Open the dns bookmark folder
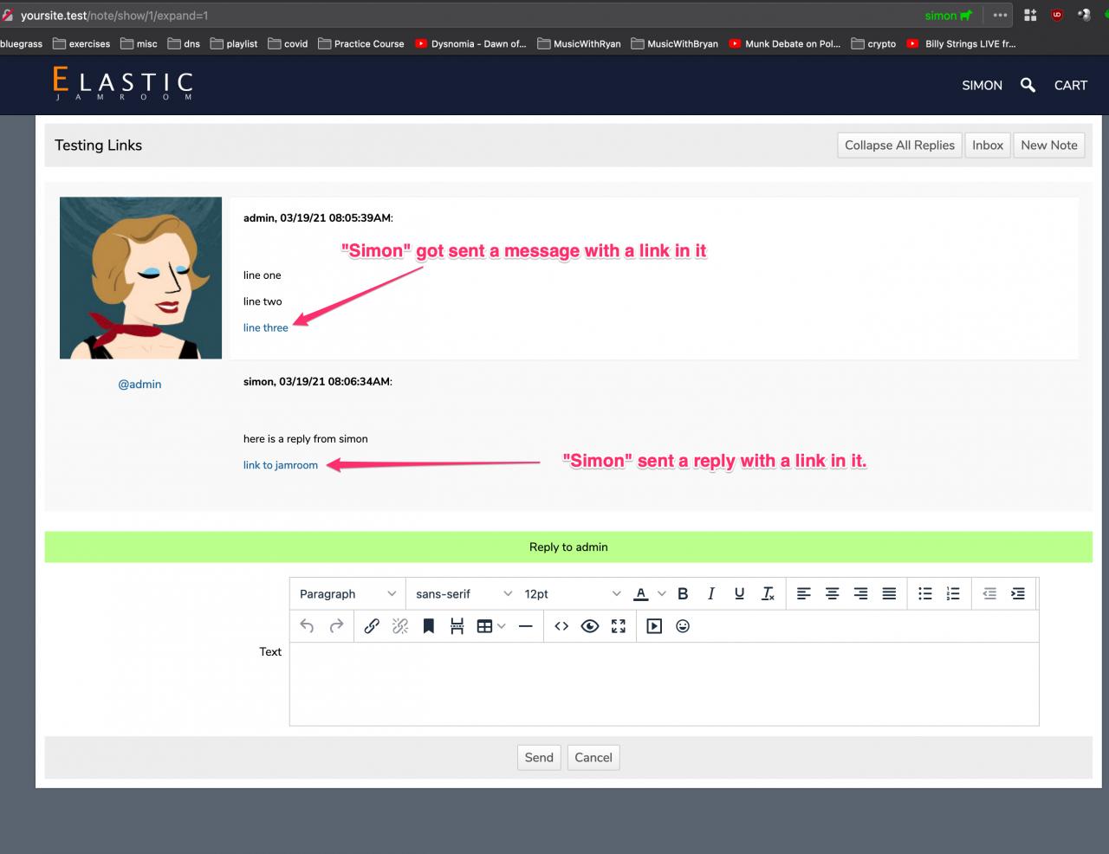1109x854 pixels. point(184,43)
